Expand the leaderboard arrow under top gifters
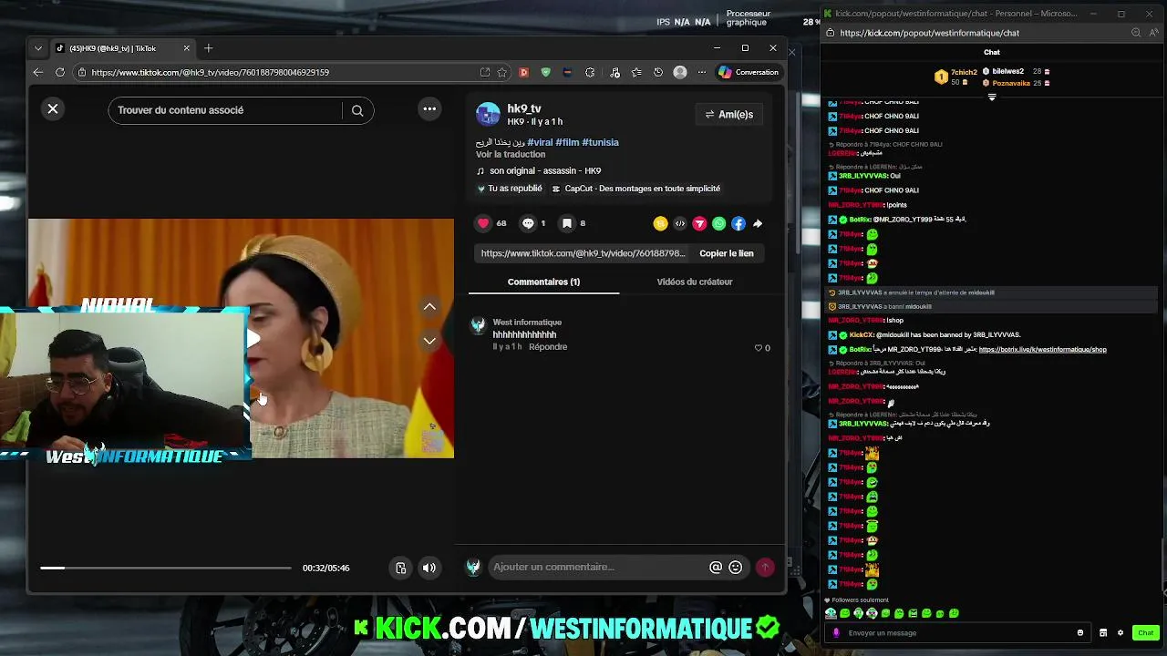Viewport: 1167px width, 656px height. [x=992, y=97]
